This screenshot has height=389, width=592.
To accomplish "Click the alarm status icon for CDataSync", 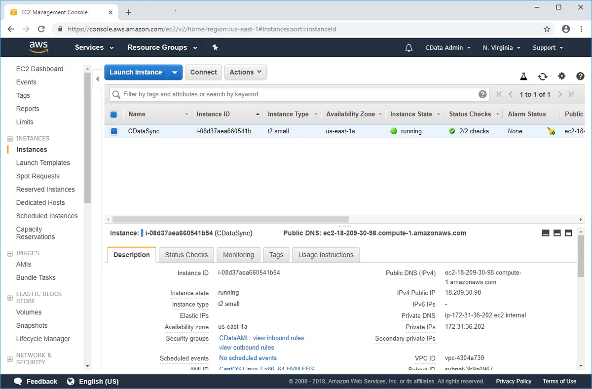I will click(551, 131).
